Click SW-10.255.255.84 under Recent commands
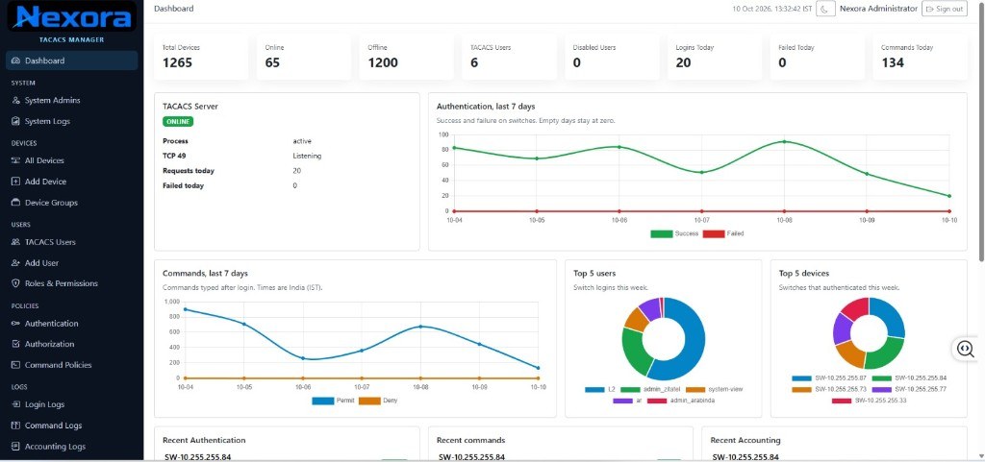Screen dimensions: 985x462 pyautogui.click(x=471, y=457)
